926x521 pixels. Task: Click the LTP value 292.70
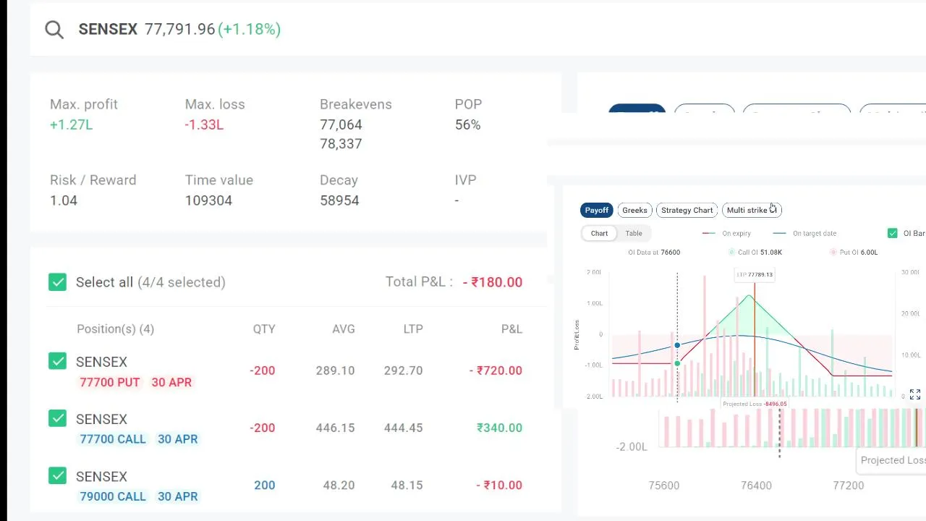click(x=404, y=370)
